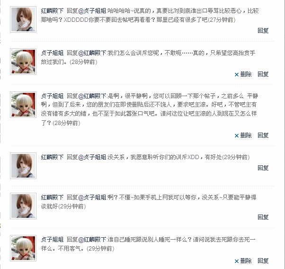The image size is (285, 269).
Task: Click the @红麟殿下 mention in the last comment
Action: coord(92,240)
